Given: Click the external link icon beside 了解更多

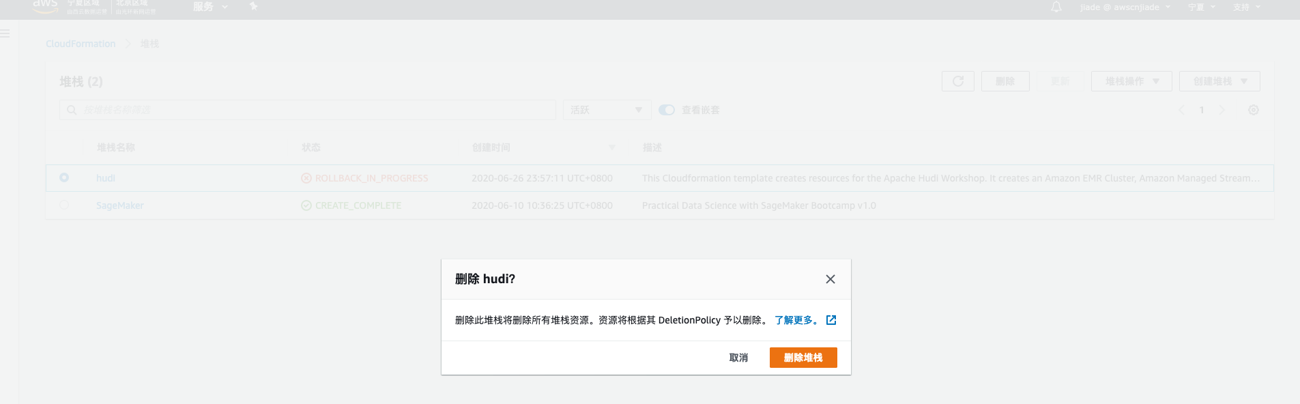Looking at the screenshot, I should (831, 320).
